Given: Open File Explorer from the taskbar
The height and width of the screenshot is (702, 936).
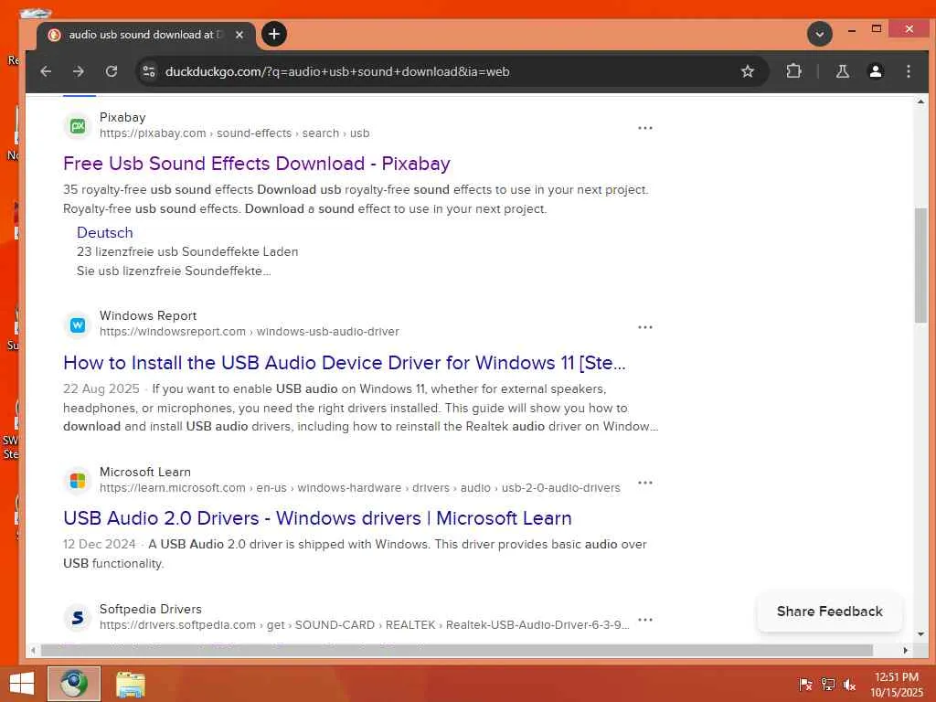Looking at the screenshot, I should 130,685.
